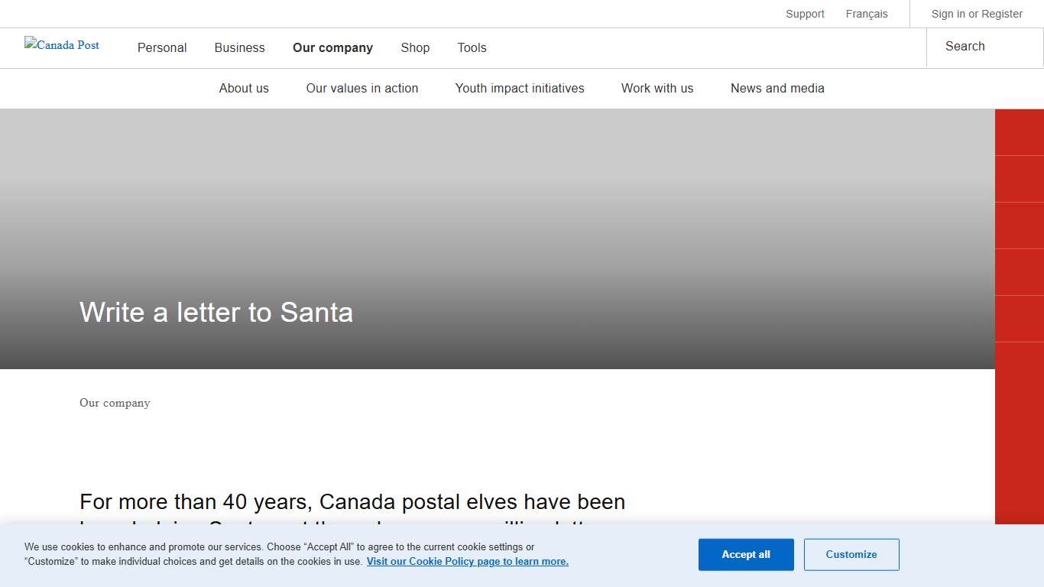View Youth impact initiatives

[520, 88]
